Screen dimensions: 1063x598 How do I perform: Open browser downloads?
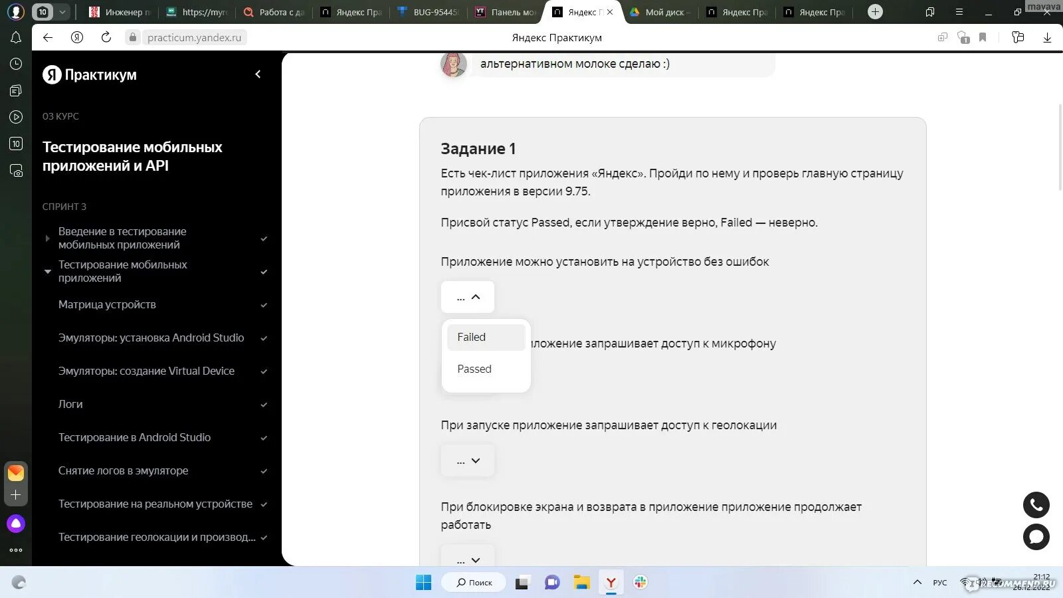1047,38
